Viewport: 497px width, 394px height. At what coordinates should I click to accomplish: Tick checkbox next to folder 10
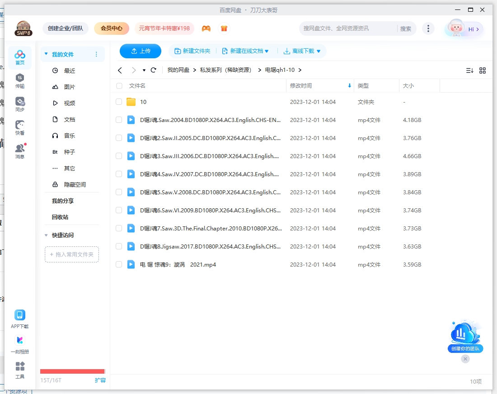pos(118,102)
